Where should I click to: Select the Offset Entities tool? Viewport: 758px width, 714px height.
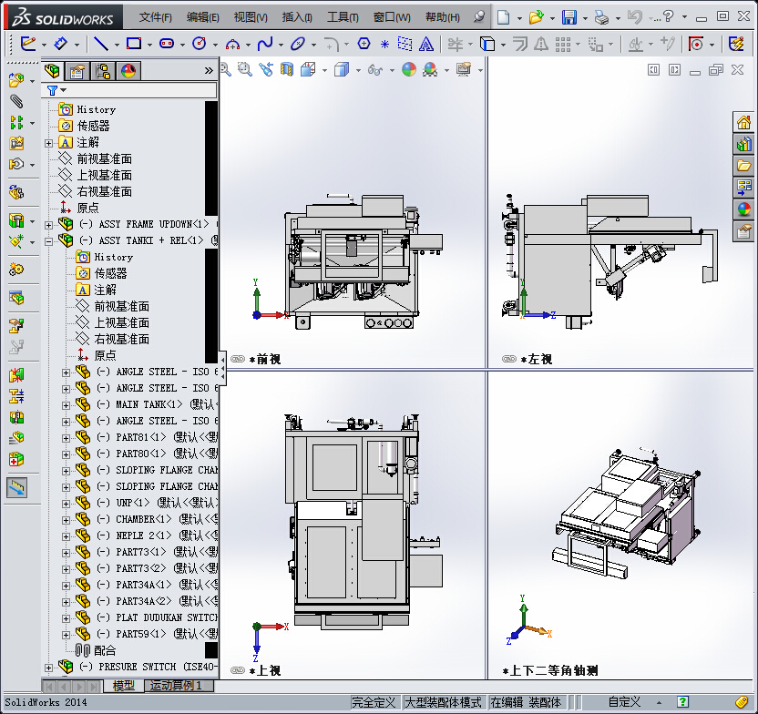520,45
